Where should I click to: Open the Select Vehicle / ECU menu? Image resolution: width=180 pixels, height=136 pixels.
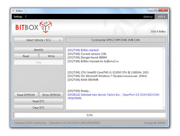click(x=39, y=40)
